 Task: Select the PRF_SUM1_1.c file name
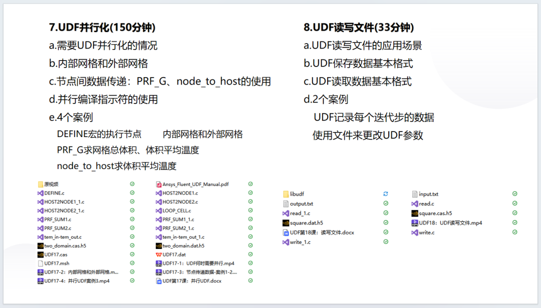(178, 219)
